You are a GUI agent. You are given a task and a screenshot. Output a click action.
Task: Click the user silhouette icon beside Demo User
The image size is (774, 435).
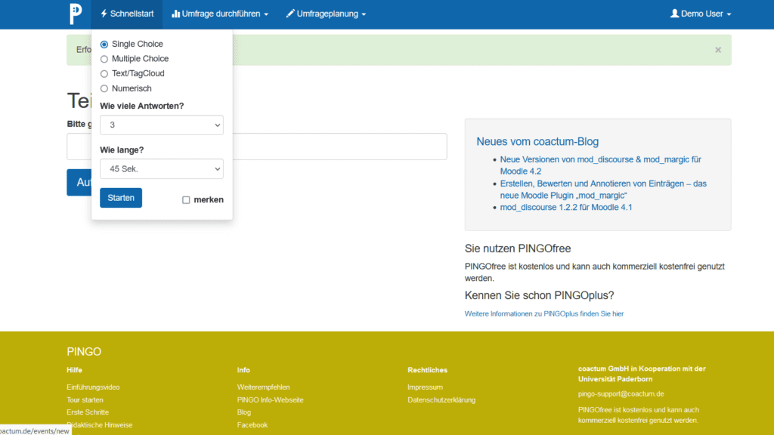673,13
